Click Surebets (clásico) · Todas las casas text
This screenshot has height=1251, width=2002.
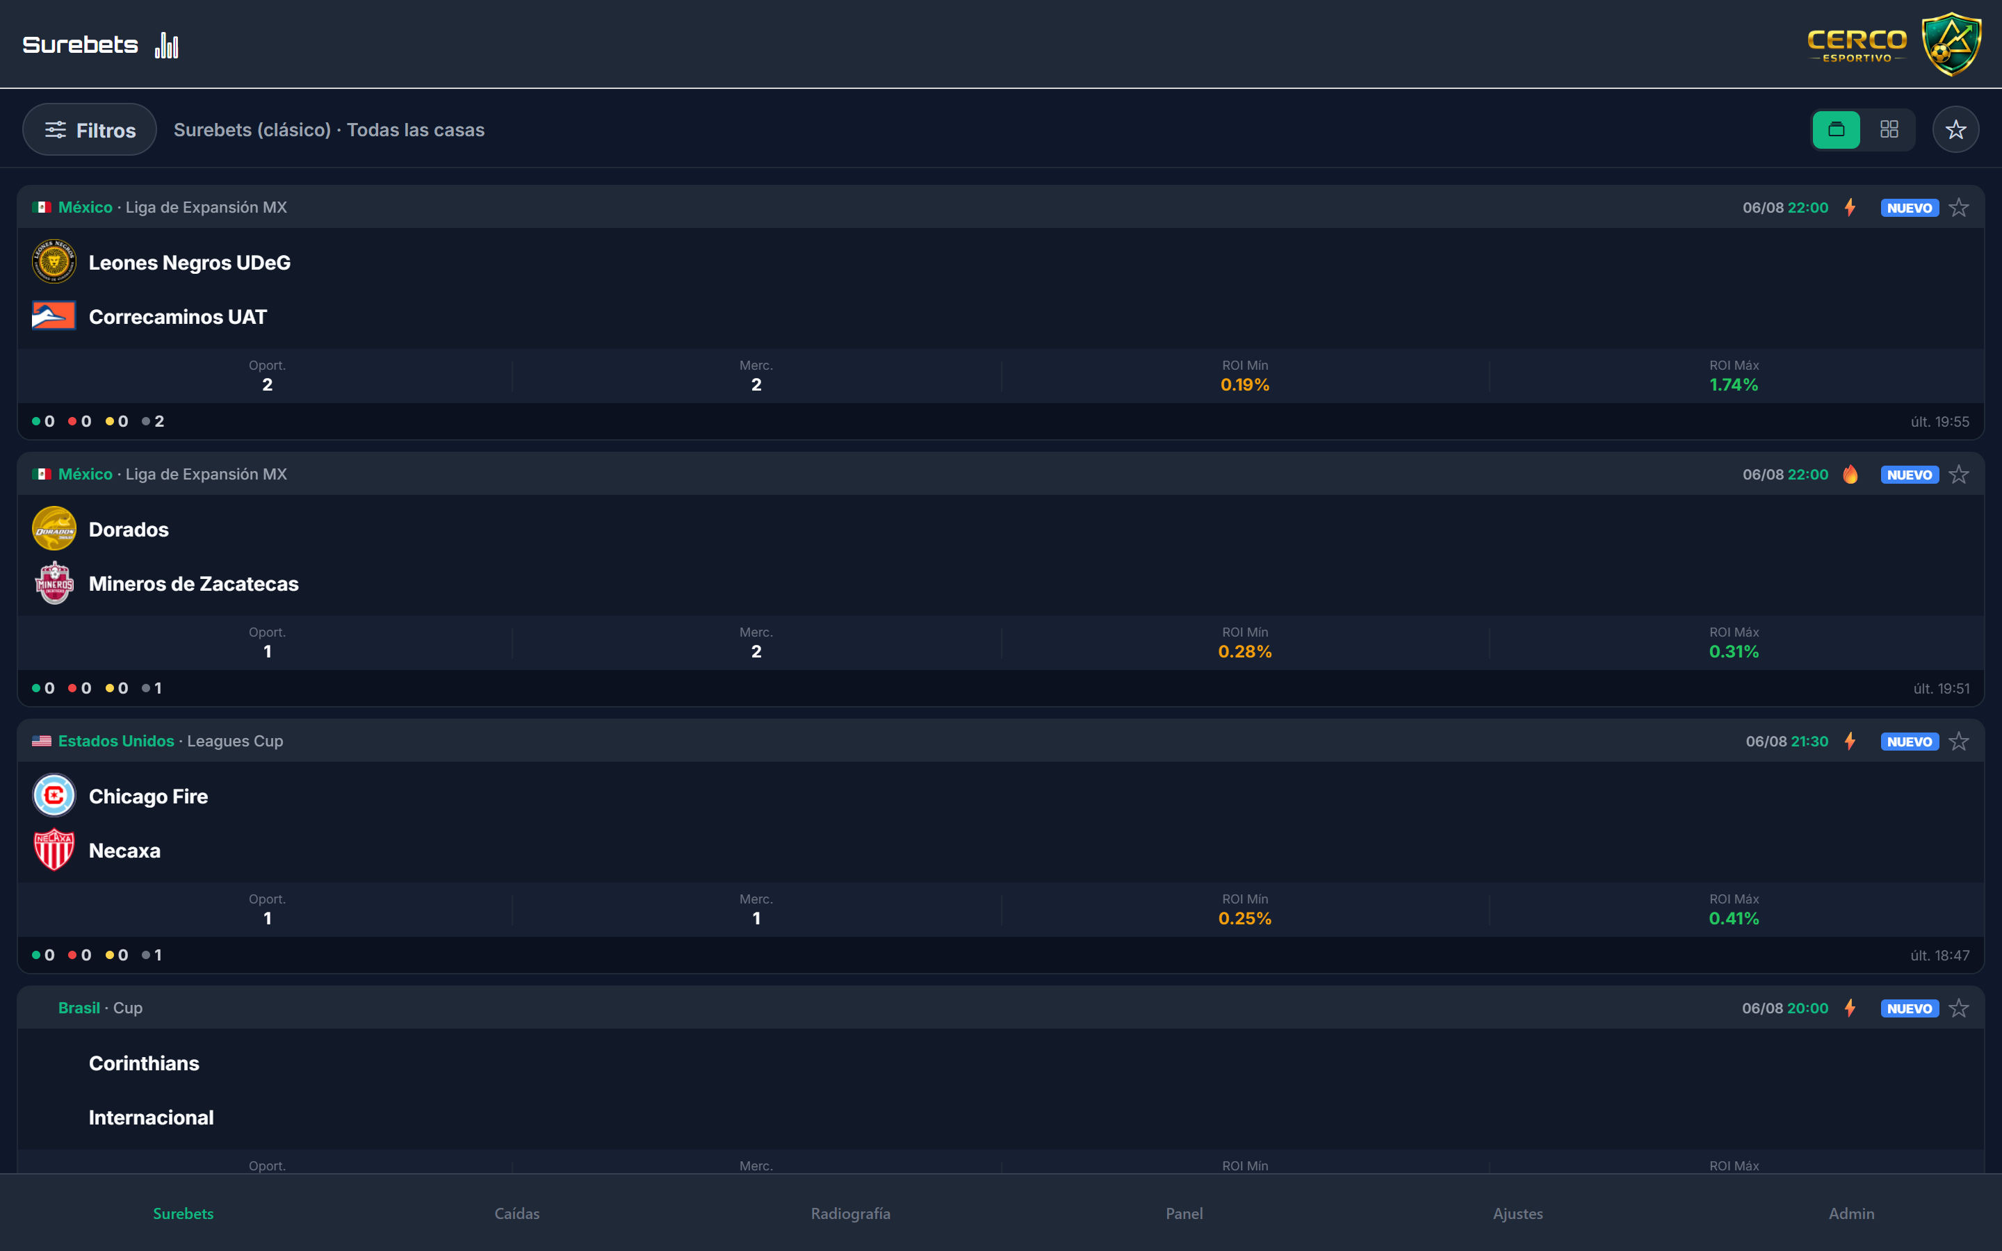click(x=329, y=130)
